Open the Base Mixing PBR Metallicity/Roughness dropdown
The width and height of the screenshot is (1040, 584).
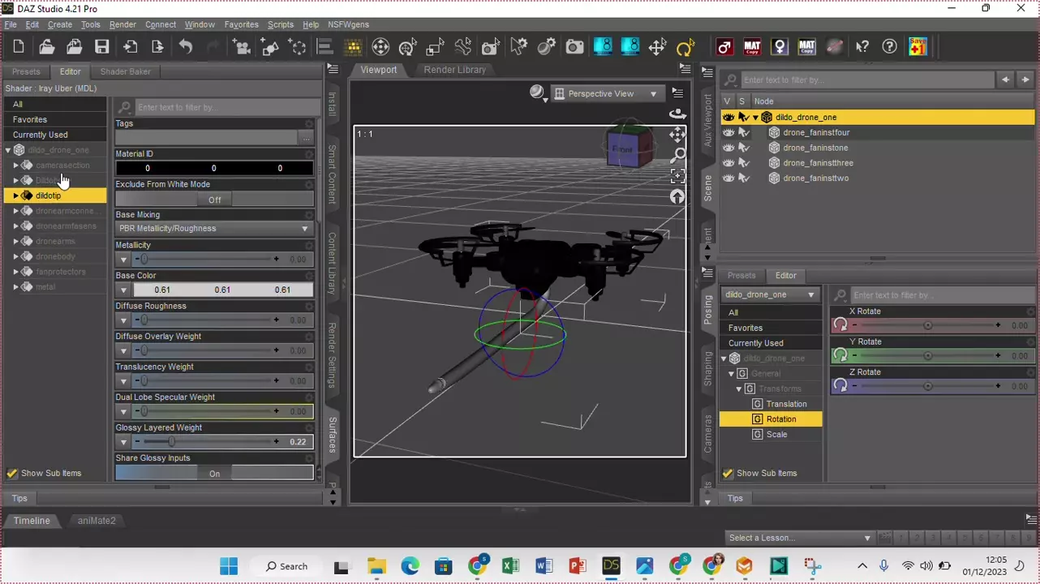click(x=214, y=229)
